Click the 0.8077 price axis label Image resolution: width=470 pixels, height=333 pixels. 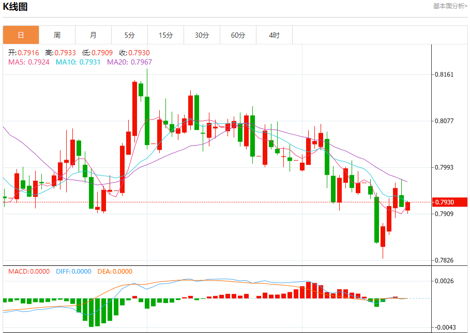(444, 121)
